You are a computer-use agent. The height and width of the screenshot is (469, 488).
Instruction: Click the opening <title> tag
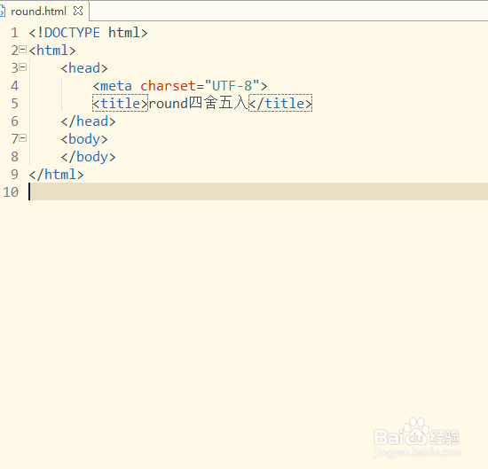120,104
